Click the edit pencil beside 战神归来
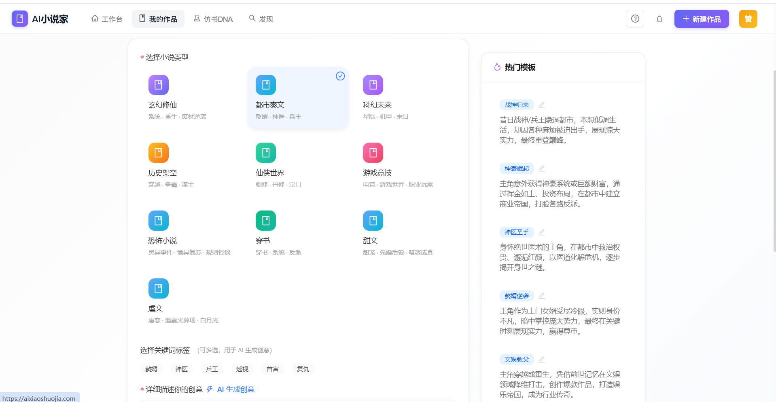The image size is (776, 402). click(x=542, y=105)
